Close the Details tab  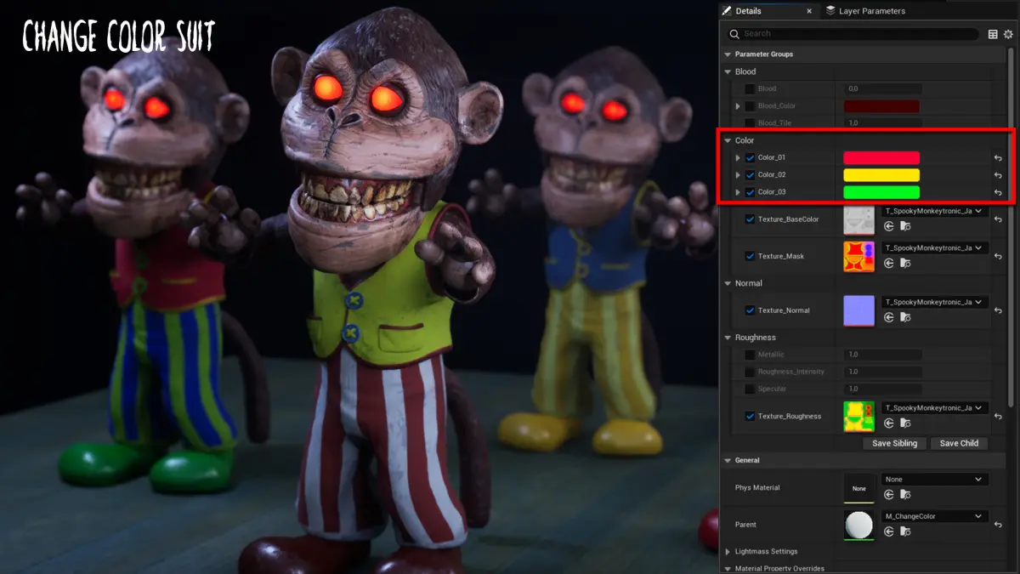coord(808,11)
